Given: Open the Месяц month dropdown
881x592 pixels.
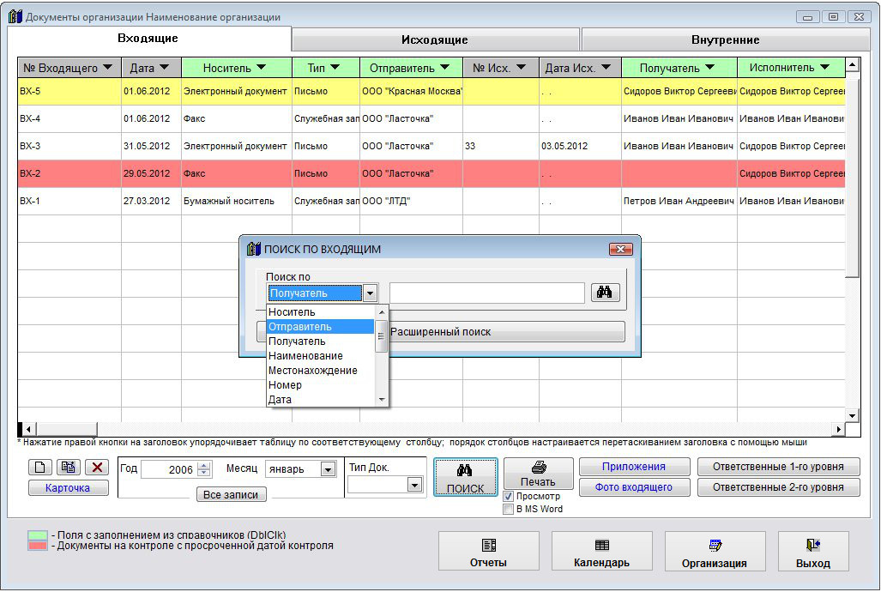Looking at the screenshot, I should [328, 469].
